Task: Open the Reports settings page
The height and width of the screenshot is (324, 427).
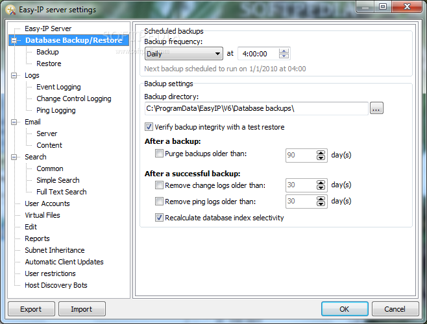Action: [x=37, y=239]
